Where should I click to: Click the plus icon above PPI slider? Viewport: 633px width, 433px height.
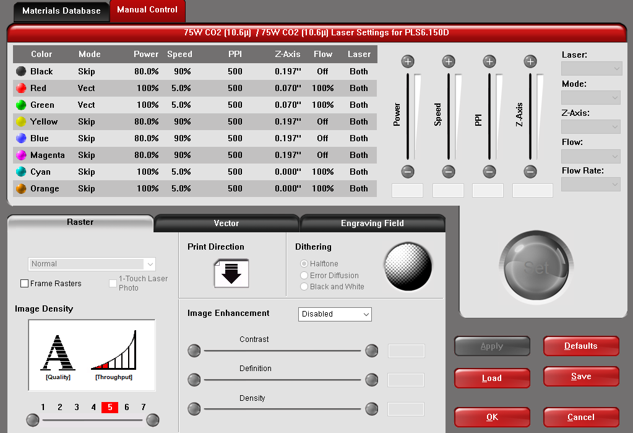(489, 61)
